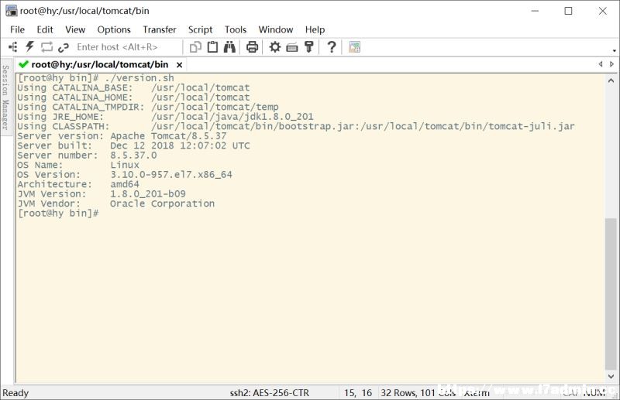620x400 pixels.
Task: Open the File menu
Action: 17,29
